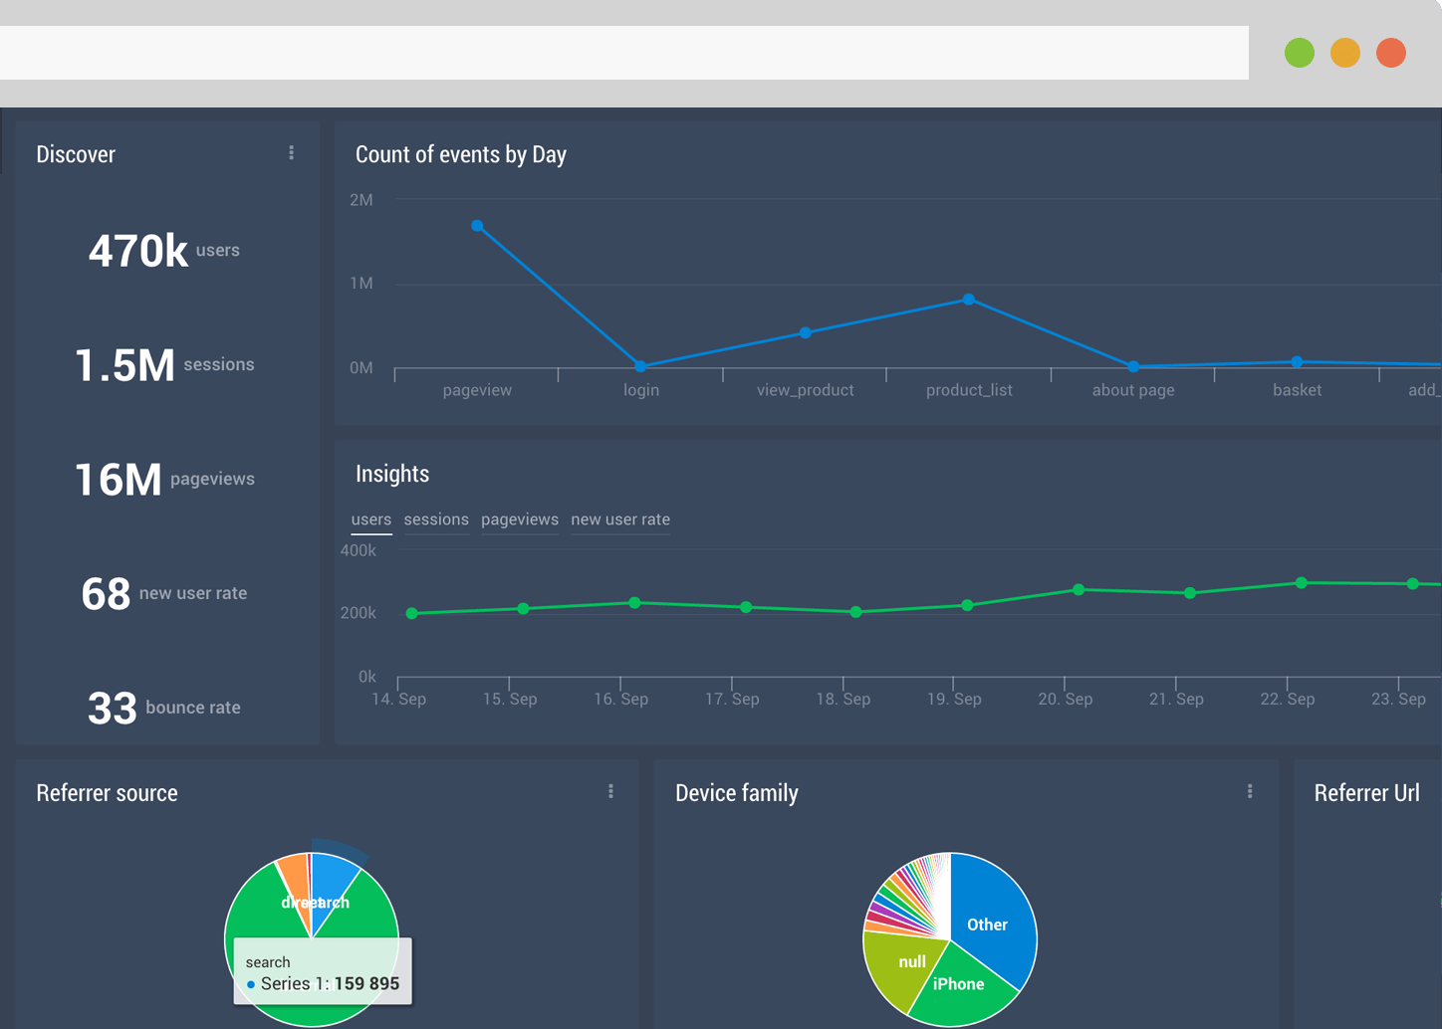Click the Insights panel title
Viewport: 1442px width, 1029px height.
pyautogui.click(x=392, y=474)
